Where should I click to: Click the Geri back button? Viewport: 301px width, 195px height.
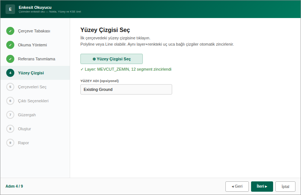pyautogui.click(x=237, y=187)
